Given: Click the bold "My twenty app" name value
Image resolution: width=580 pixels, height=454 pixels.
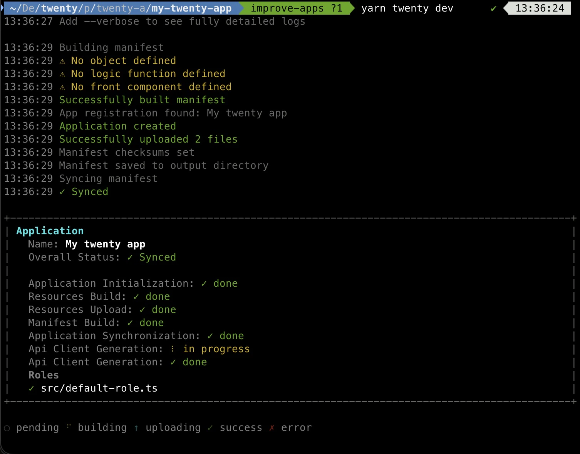Looking at the screenshot, I should (105, 244).
